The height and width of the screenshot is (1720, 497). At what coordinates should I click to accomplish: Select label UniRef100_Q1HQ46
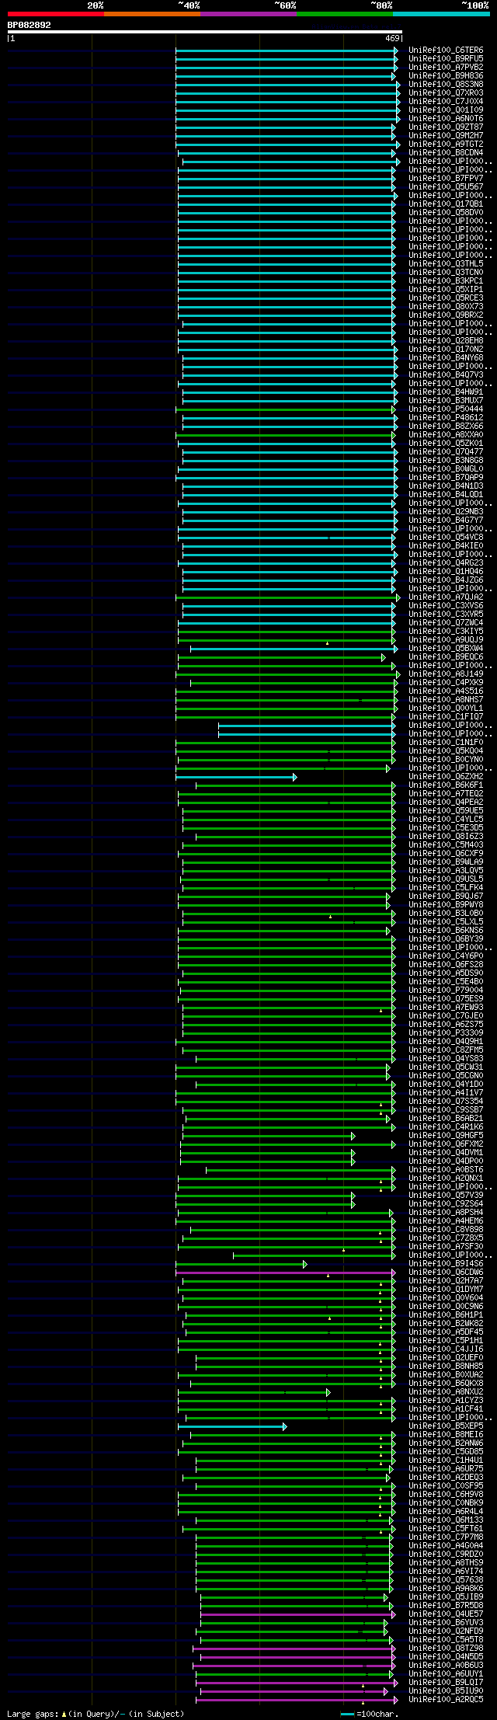pos(446,572)
